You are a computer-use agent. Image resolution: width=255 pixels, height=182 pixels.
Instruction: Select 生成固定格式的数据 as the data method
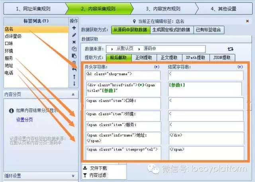pyautogui.click(x=172, y=30)
